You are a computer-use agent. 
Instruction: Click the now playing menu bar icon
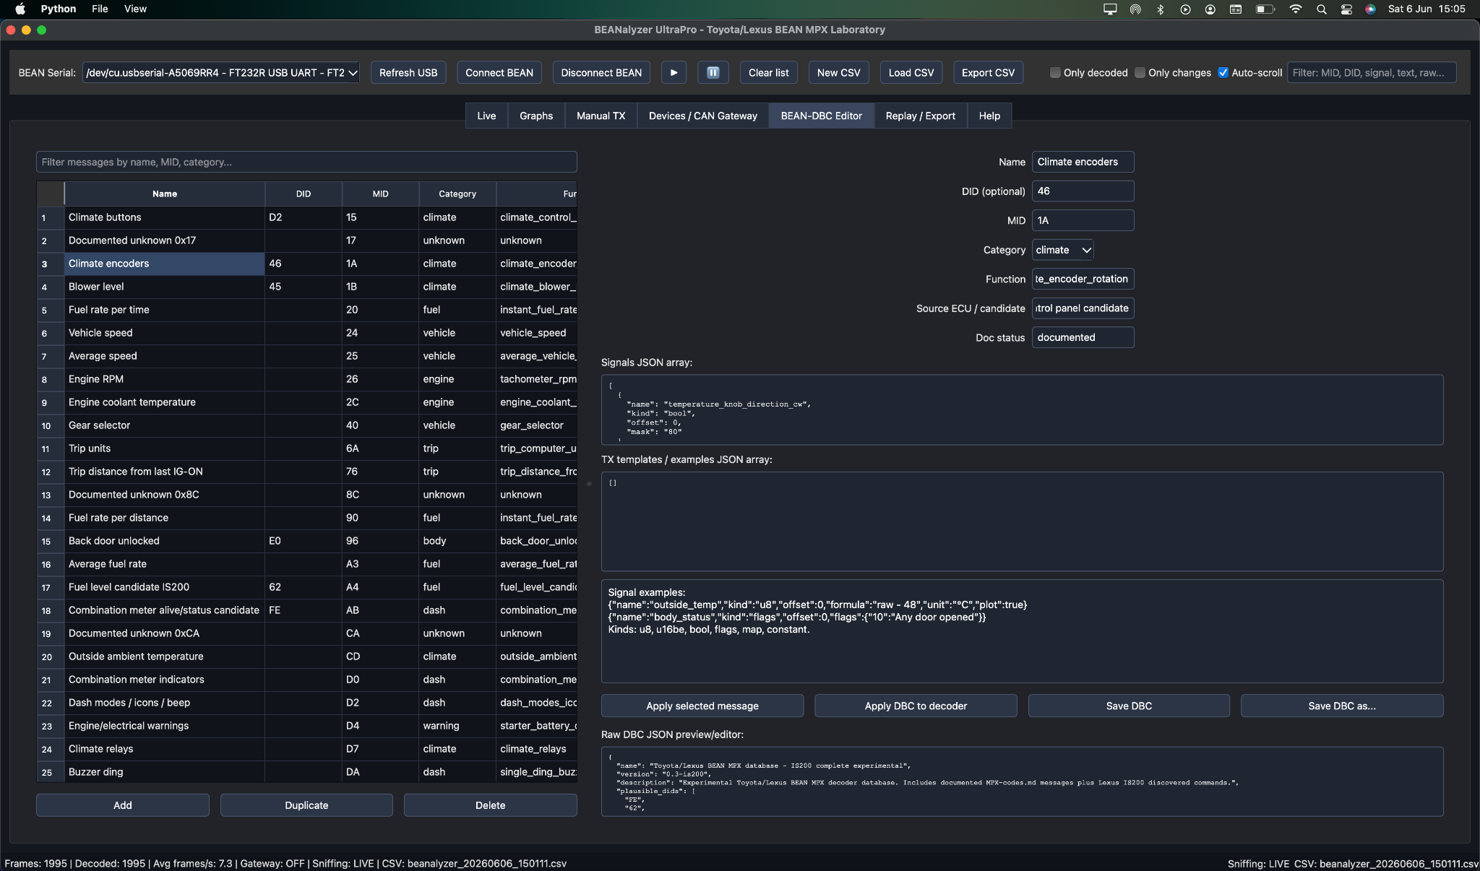point(1185,9)
